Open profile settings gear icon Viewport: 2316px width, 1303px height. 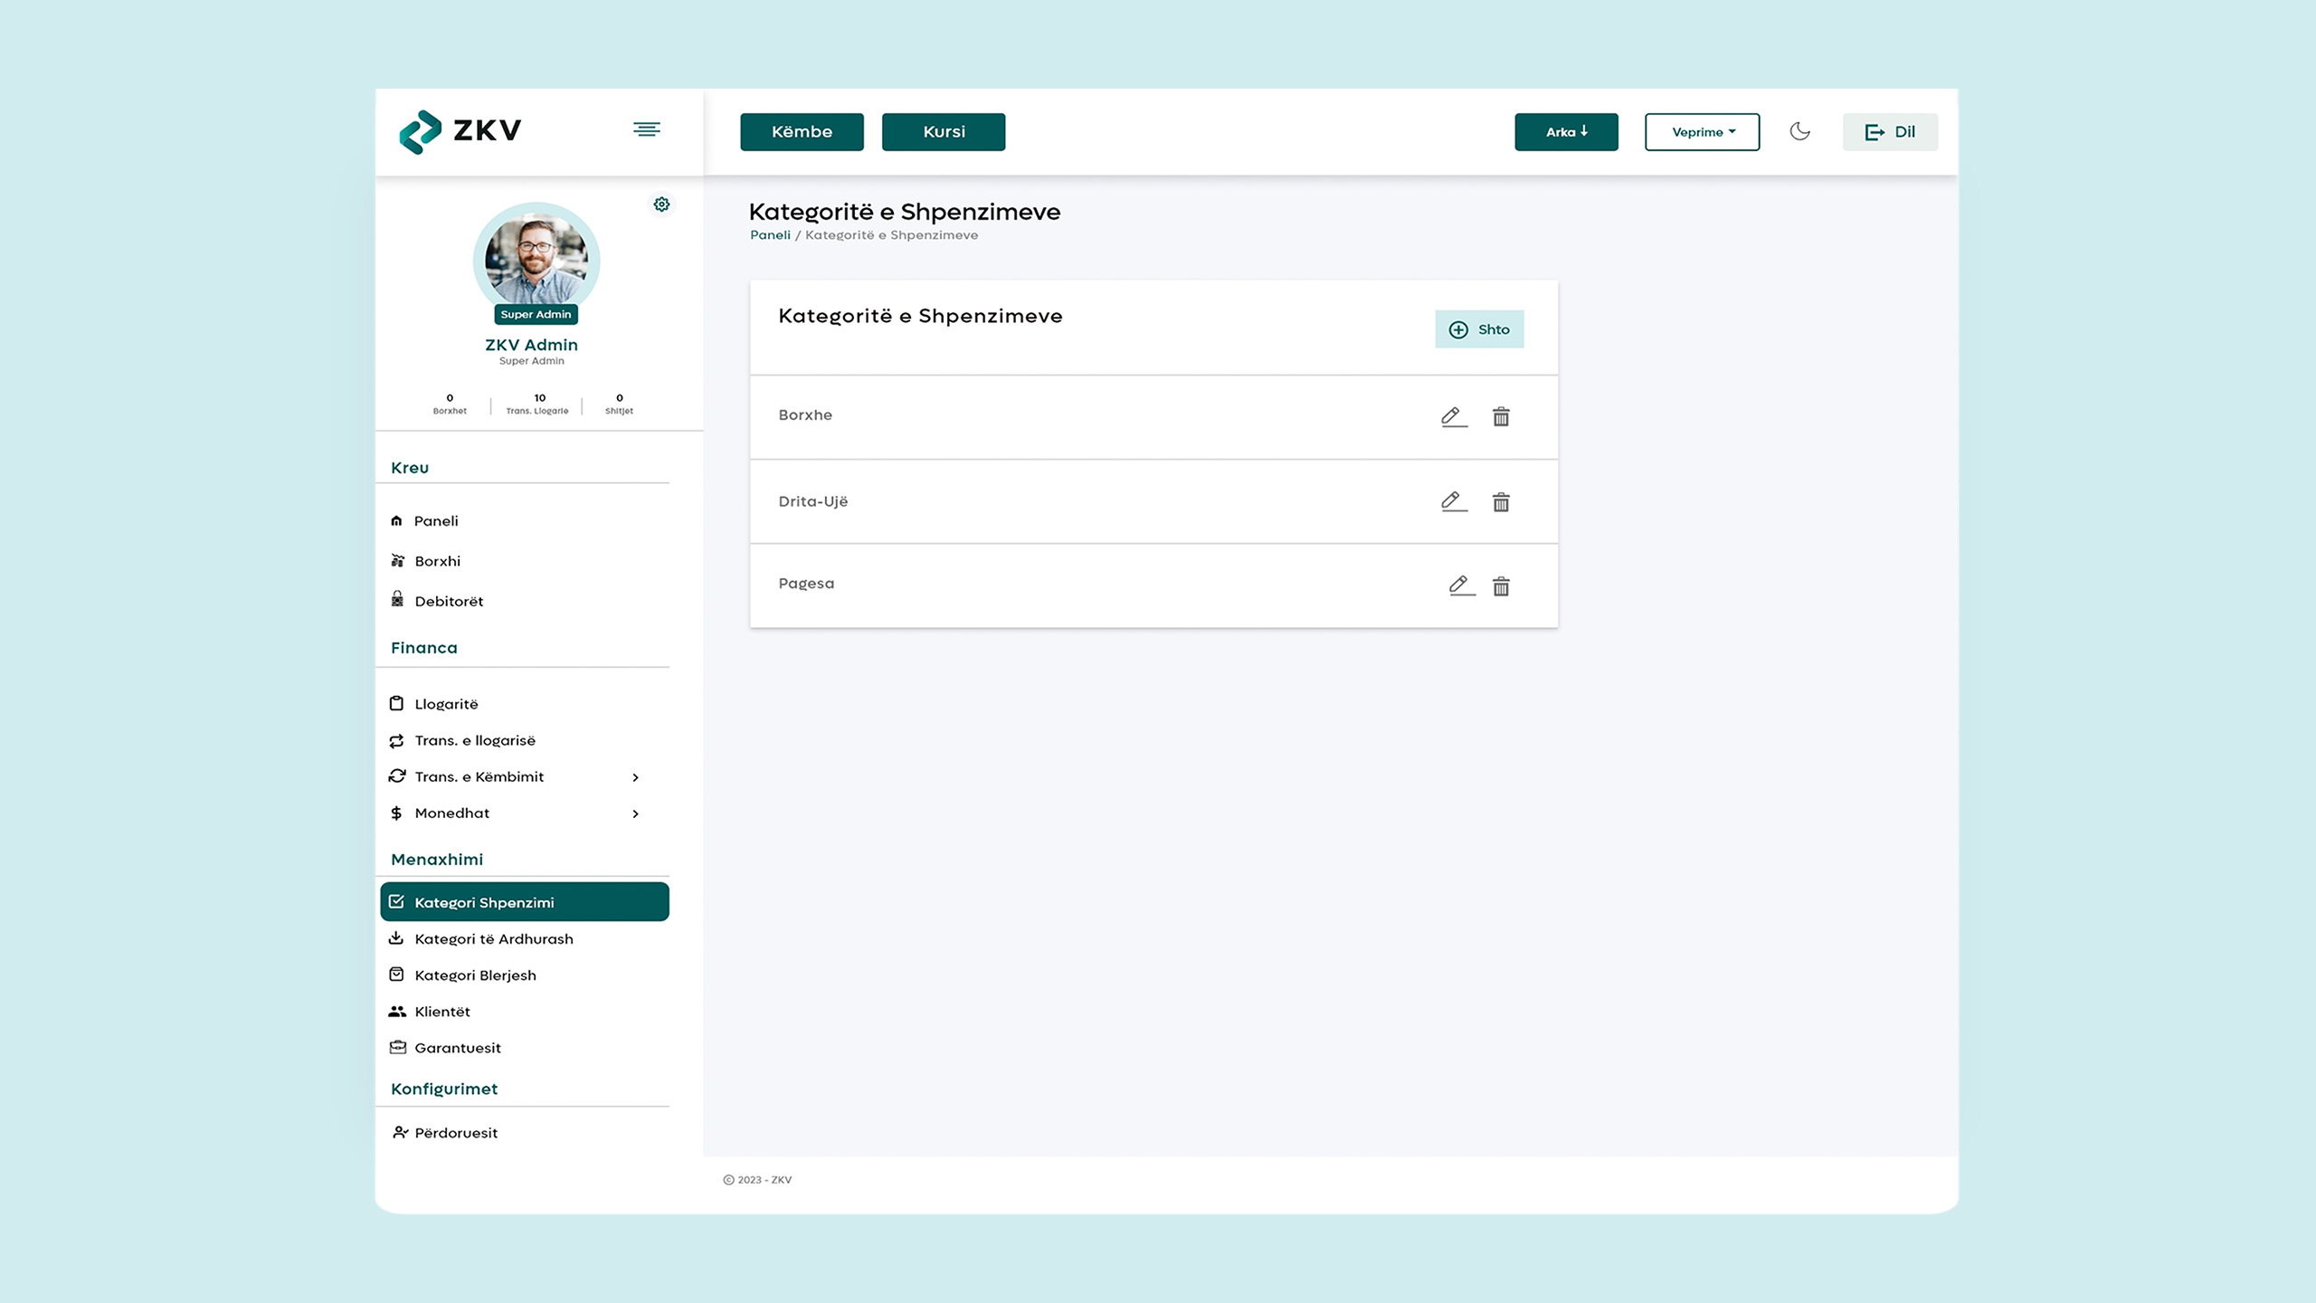coord(661,204)
